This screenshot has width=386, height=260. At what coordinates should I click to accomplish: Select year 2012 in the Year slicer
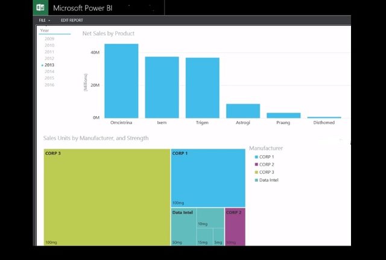pyautogui.click(x=49, y=58)
